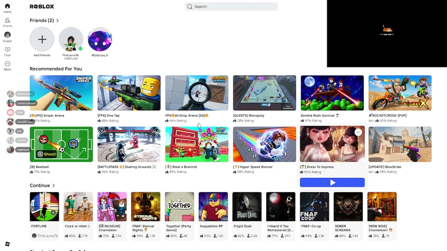Continue playing Cluck or Hide!
Image resolution: width=447 pixels, height=251 pixels.
[x=78, y=207]
